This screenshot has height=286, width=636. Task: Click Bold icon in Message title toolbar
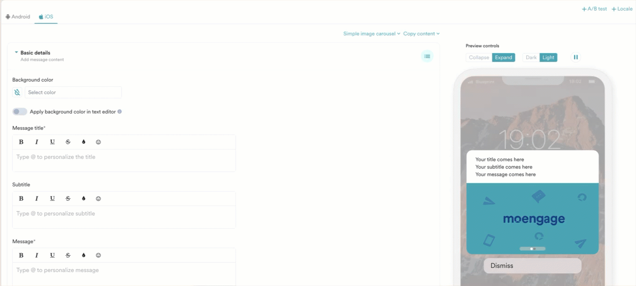(21, 142)
